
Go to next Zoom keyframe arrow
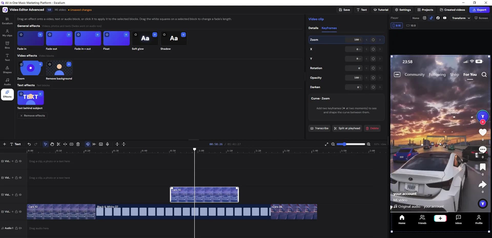(380, 40)
